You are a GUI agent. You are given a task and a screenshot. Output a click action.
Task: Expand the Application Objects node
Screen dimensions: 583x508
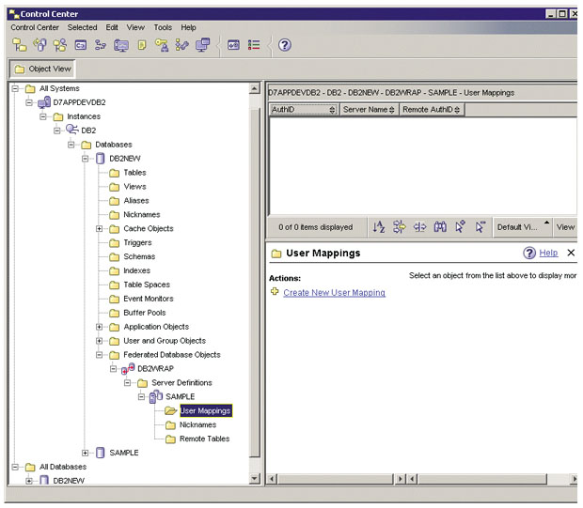coord(100,327)
